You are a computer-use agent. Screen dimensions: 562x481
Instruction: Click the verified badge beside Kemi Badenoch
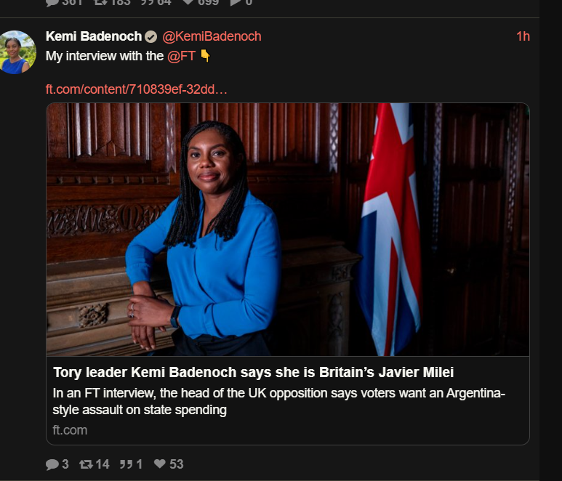(x=151, y=36)
